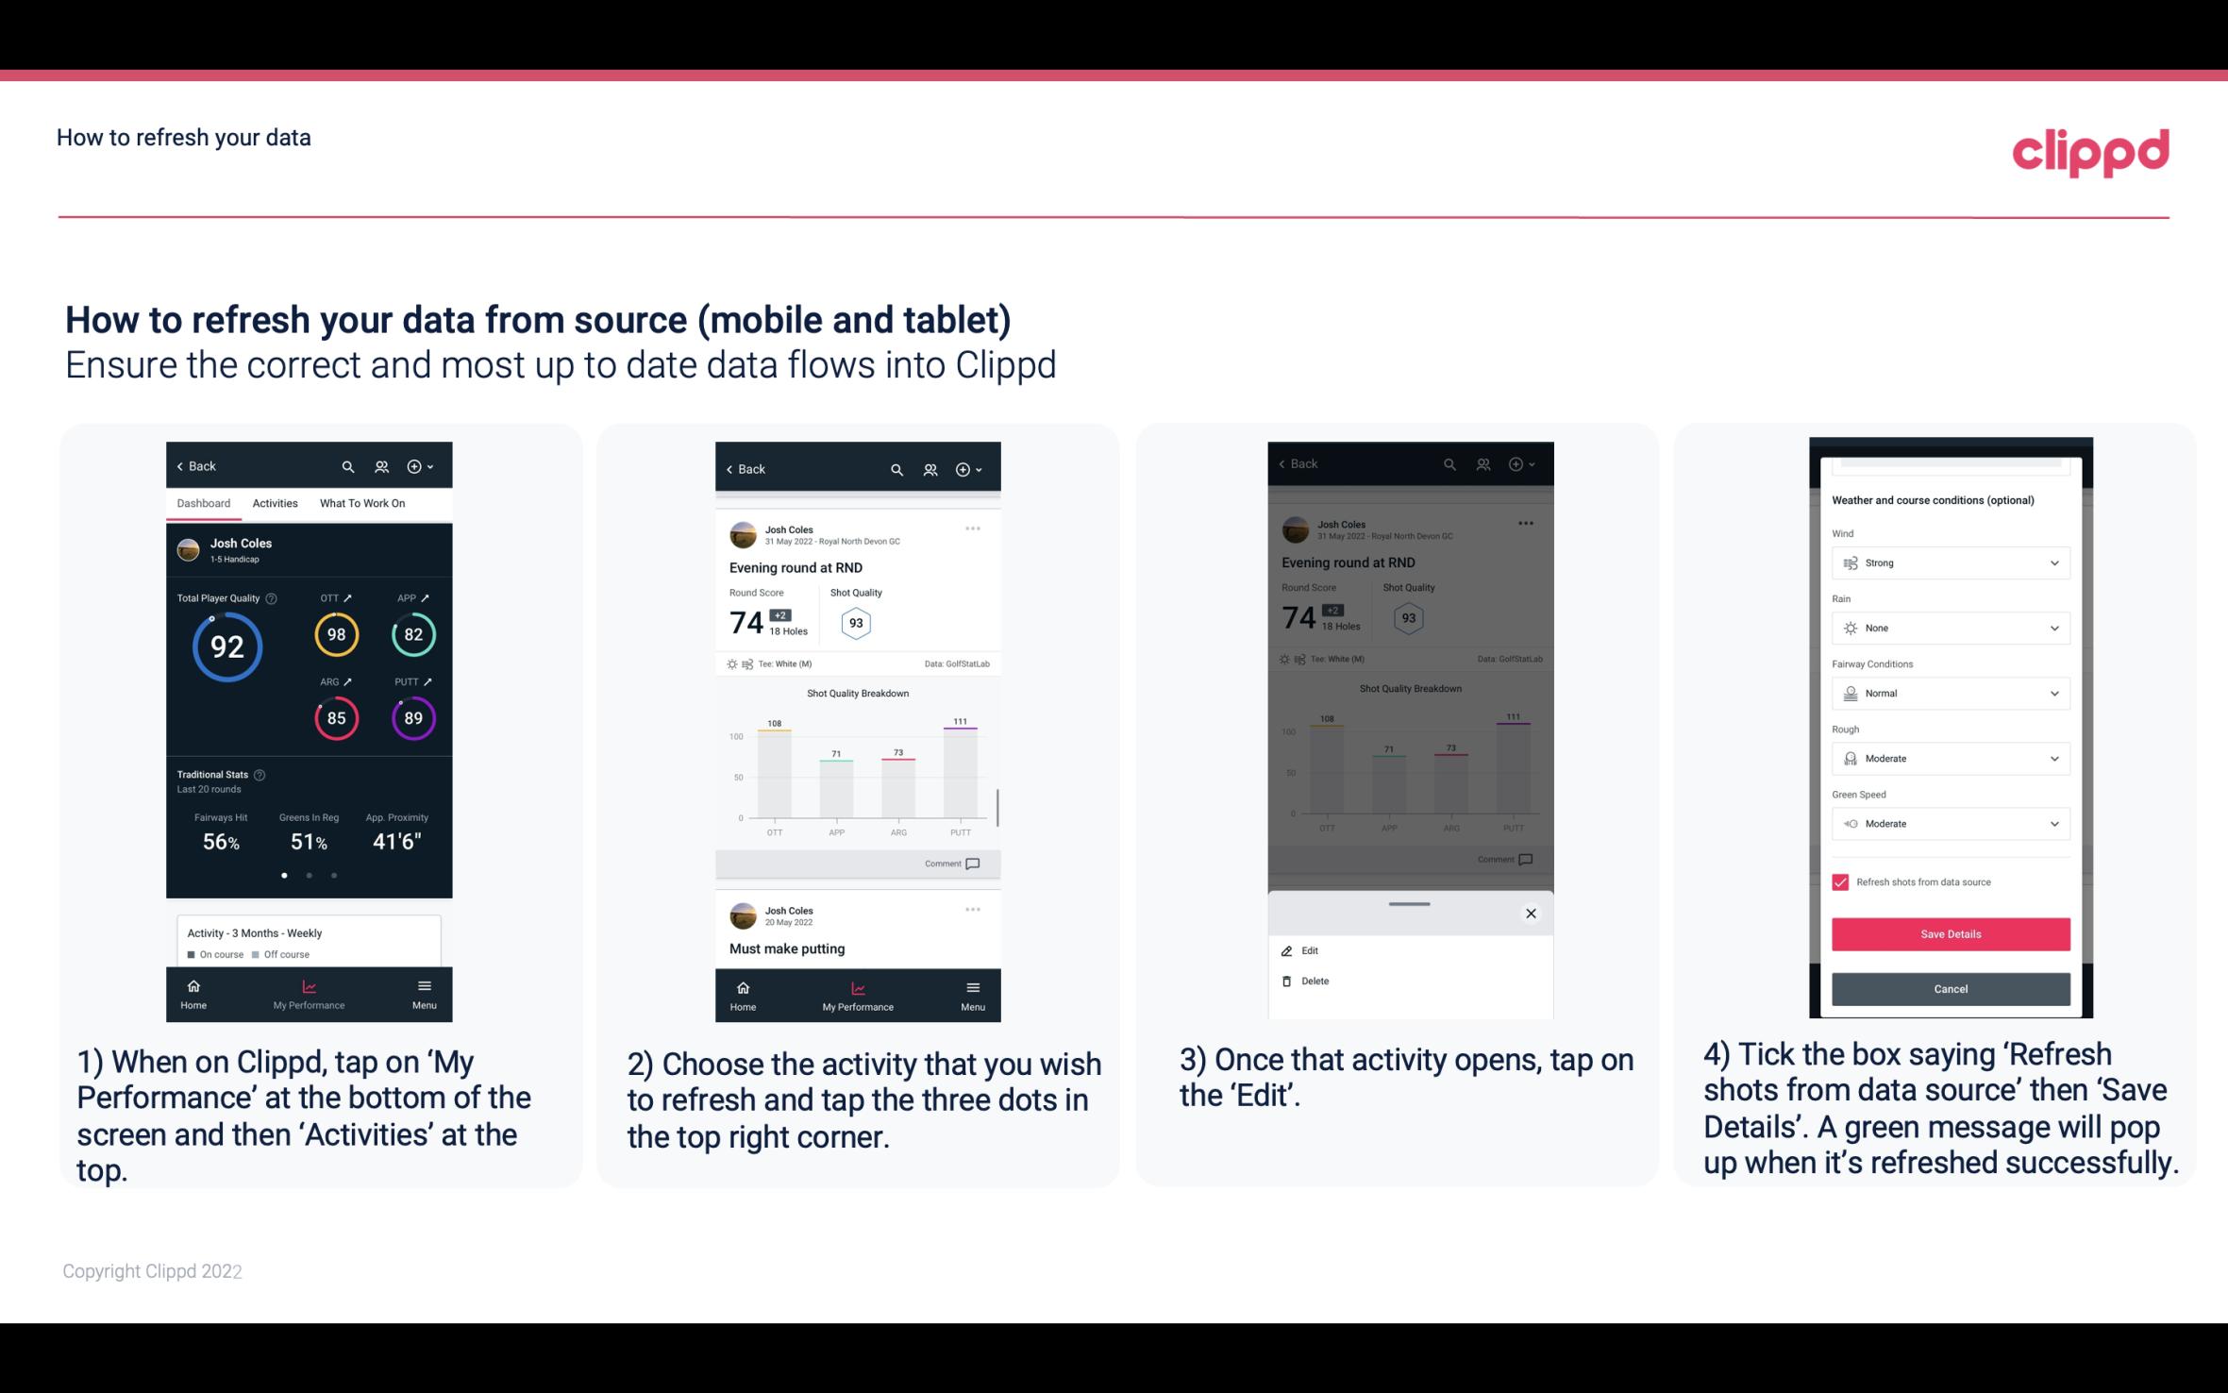Tap Delete option in bottom sheet
2228x1393 pixels.
pyautogui.click(x=1314, y=981)
